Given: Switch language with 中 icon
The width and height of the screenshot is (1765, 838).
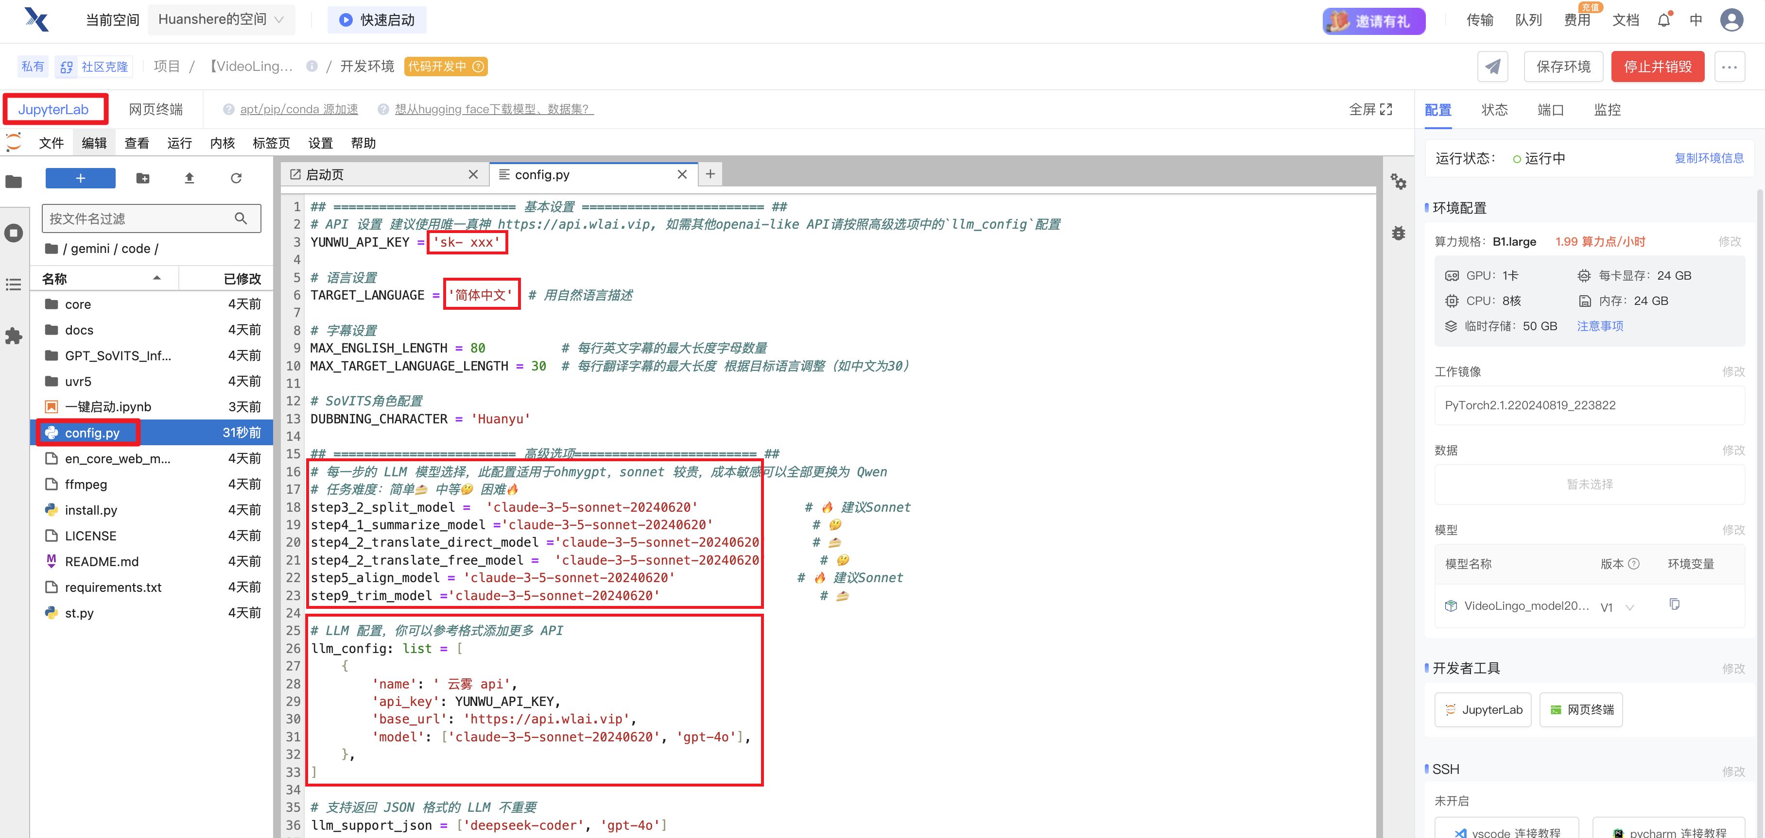Looking at the screenshot, I should [1696, 20].
